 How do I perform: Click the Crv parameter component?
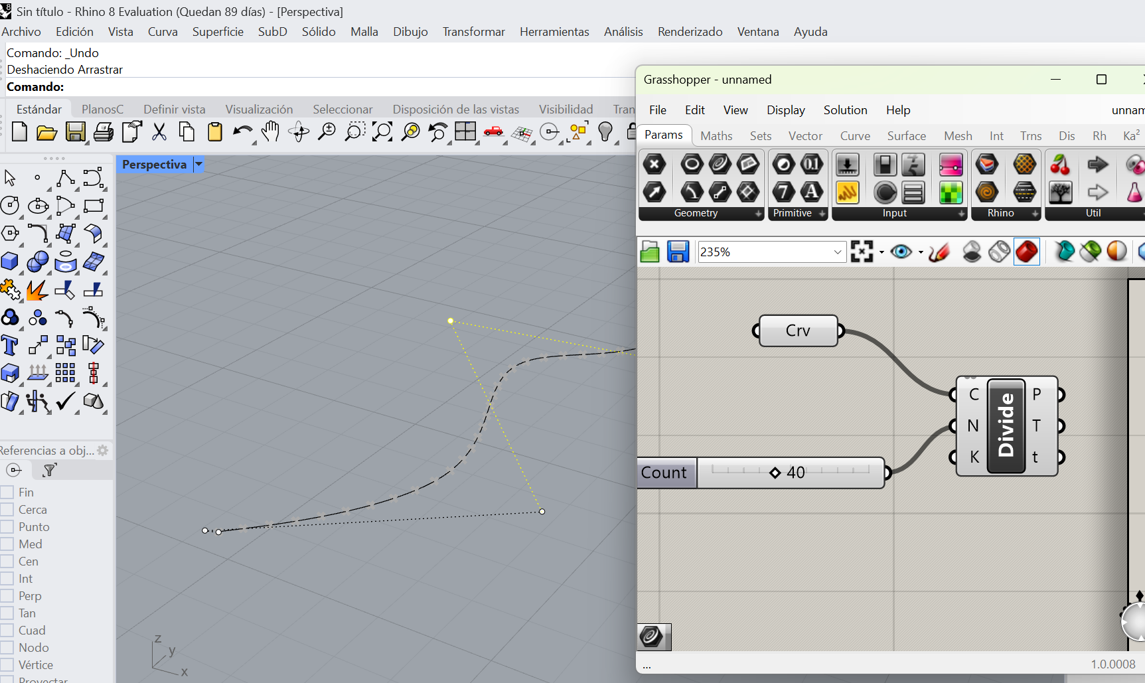pyautogui.click(x=798, y=331)
